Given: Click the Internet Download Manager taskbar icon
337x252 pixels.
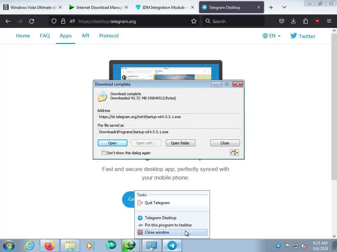Looking at the screenshot, I should (x=130, y=245).
